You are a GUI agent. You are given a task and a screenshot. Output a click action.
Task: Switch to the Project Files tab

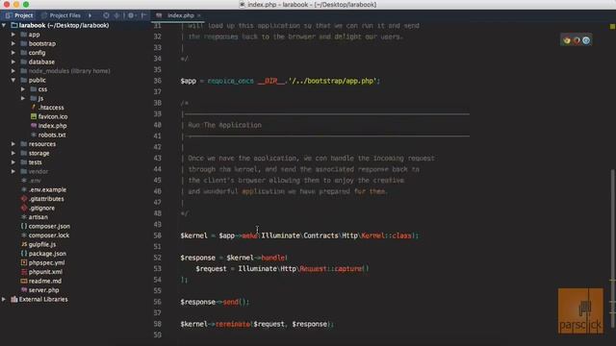61,15
